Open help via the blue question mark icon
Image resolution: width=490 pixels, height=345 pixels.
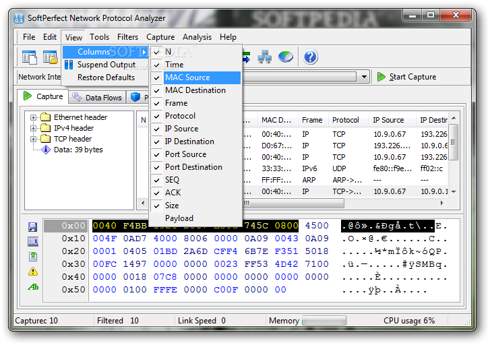pos(310,57)
